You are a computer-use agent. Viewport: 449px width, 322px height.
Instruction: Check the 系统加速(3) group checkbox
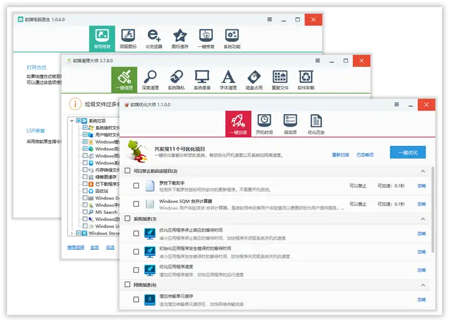[x=127, y=218]
